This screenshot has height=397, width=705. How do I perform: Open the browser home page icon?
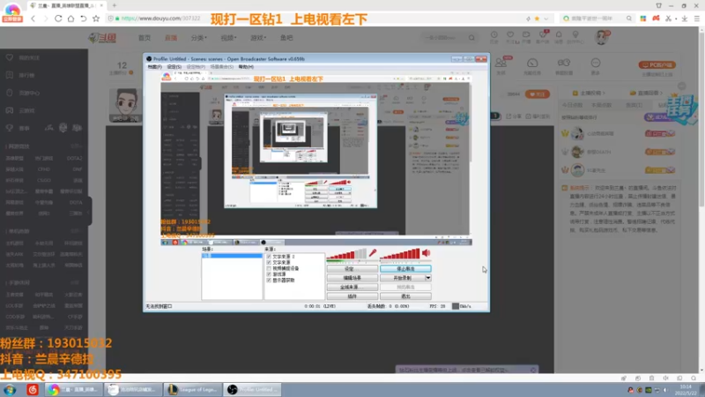tap(70, 19)
